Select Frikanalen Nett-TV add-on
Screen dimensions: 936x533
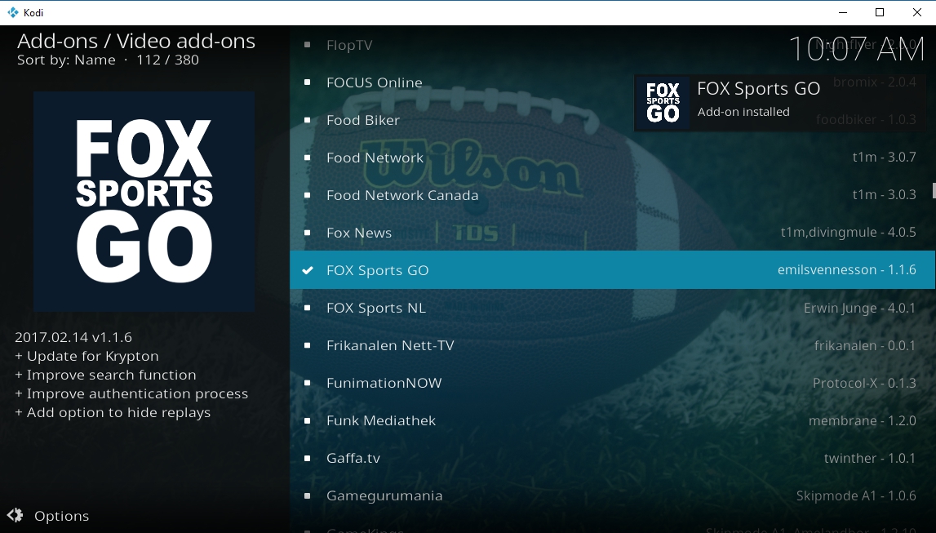(x=612, y=345)
